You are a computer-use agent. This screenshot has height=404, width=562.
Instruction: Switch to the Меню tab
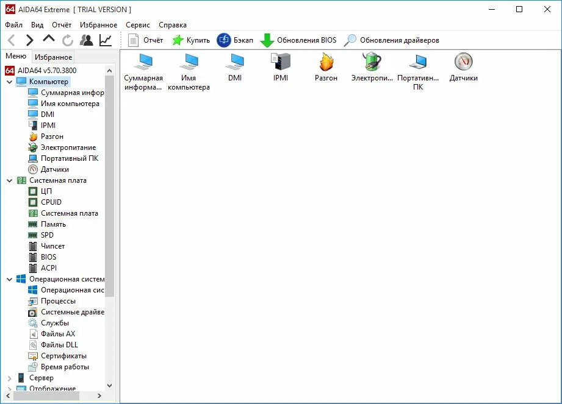(16, 56)
